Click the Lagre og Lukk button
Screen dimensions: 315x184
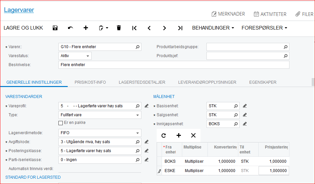pyautogui.click(x=23, y=28)
